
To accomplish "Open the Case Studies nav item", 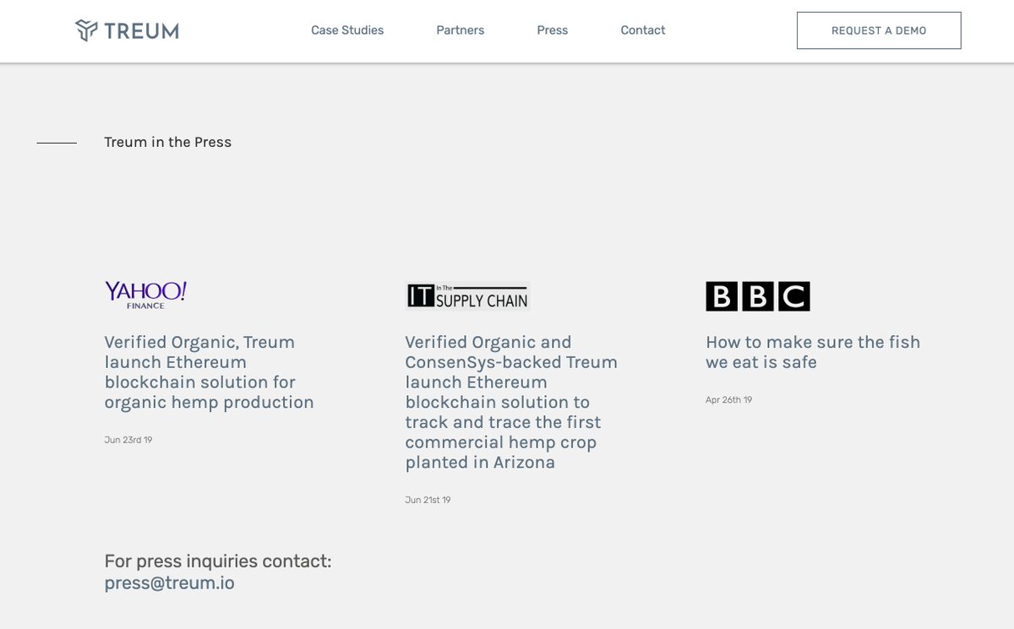I will tap(347, 30).
